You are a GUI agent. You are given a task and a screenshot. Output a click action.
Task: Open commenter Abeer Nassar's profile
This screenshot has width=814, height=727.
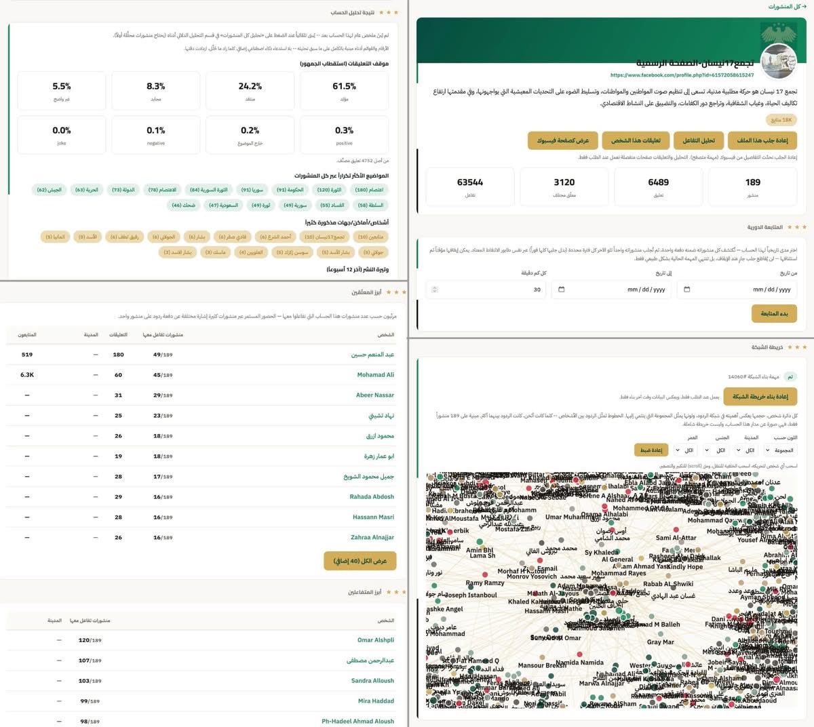375,395
